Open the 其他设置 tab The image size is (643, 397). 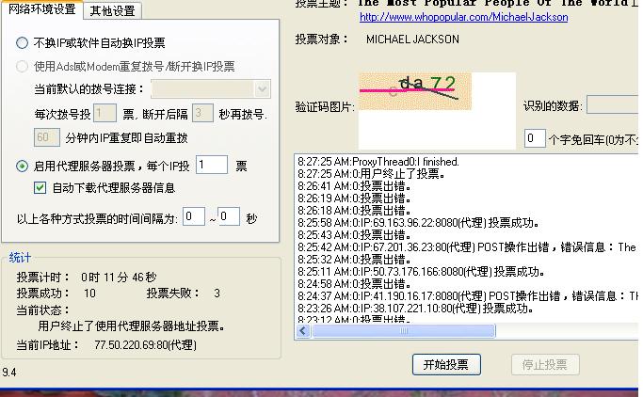[112, 11]
